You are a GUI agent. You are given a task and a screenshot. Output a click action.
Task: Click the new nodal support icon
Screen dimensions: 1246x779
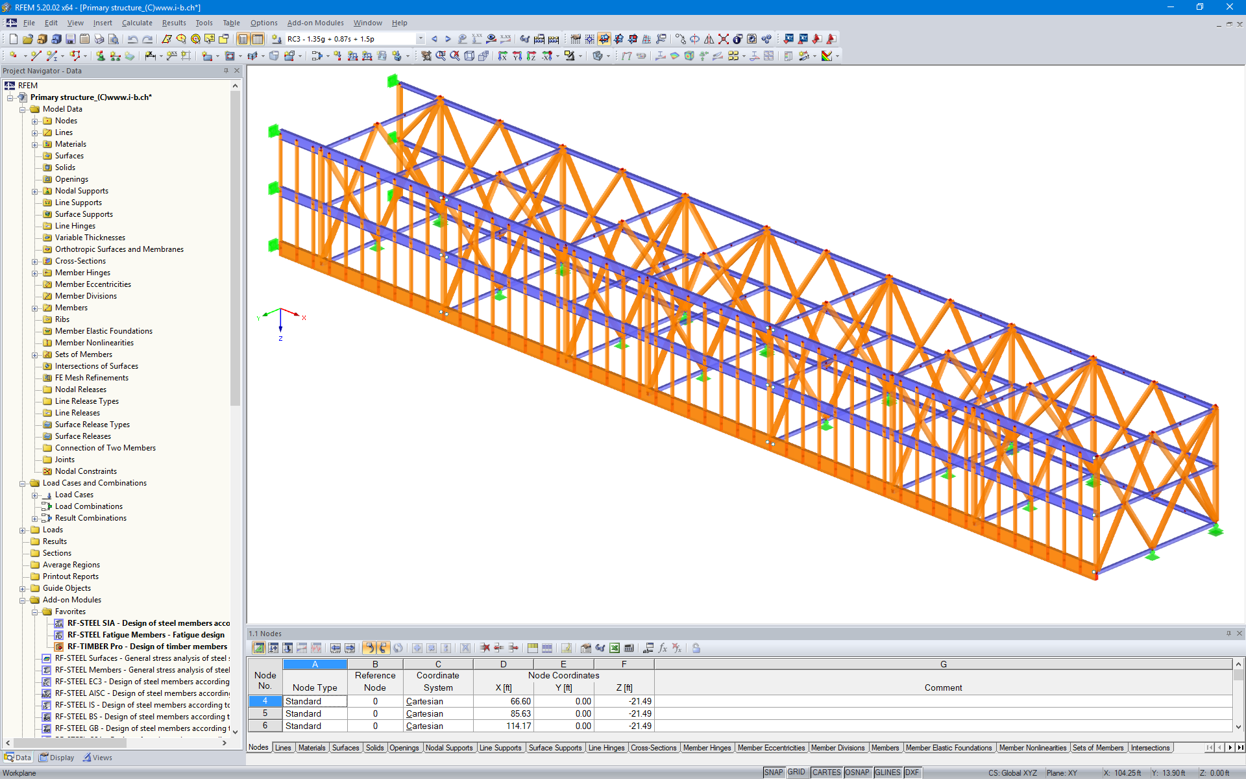pyautogui.click(x=101, y=56)
